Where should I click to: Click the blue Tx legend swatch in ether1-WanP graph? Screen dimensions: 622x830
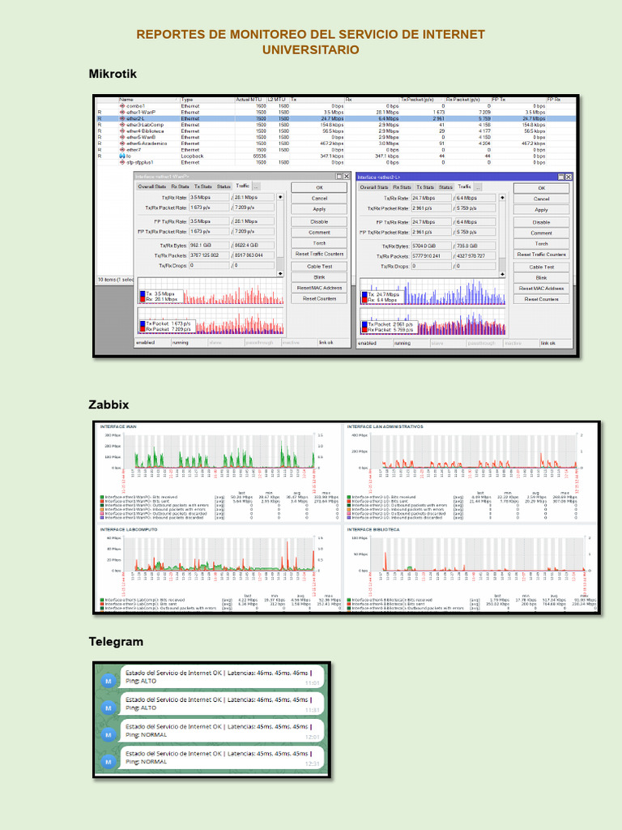coord(143,293)
